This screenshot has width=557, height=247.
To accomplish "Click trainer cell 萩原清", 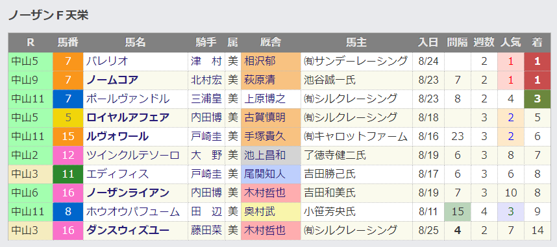I will click(x=271, y=80).
